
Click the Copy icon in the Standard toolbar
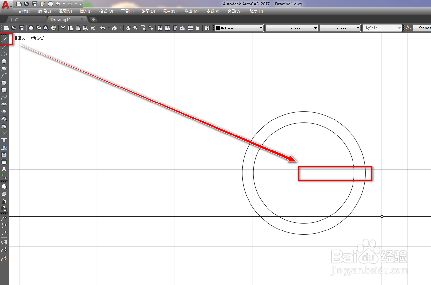point(71,28)
